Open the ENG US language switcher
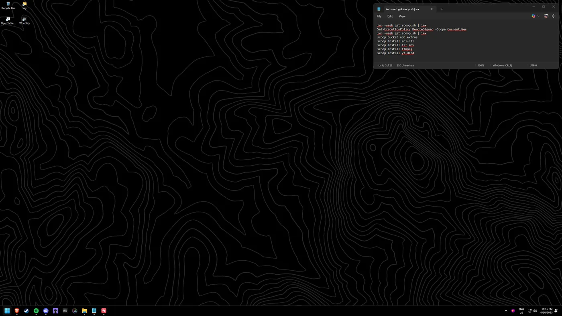Viewport: 562px width, 316px height. pyautogui.click(x=521, y=311)
